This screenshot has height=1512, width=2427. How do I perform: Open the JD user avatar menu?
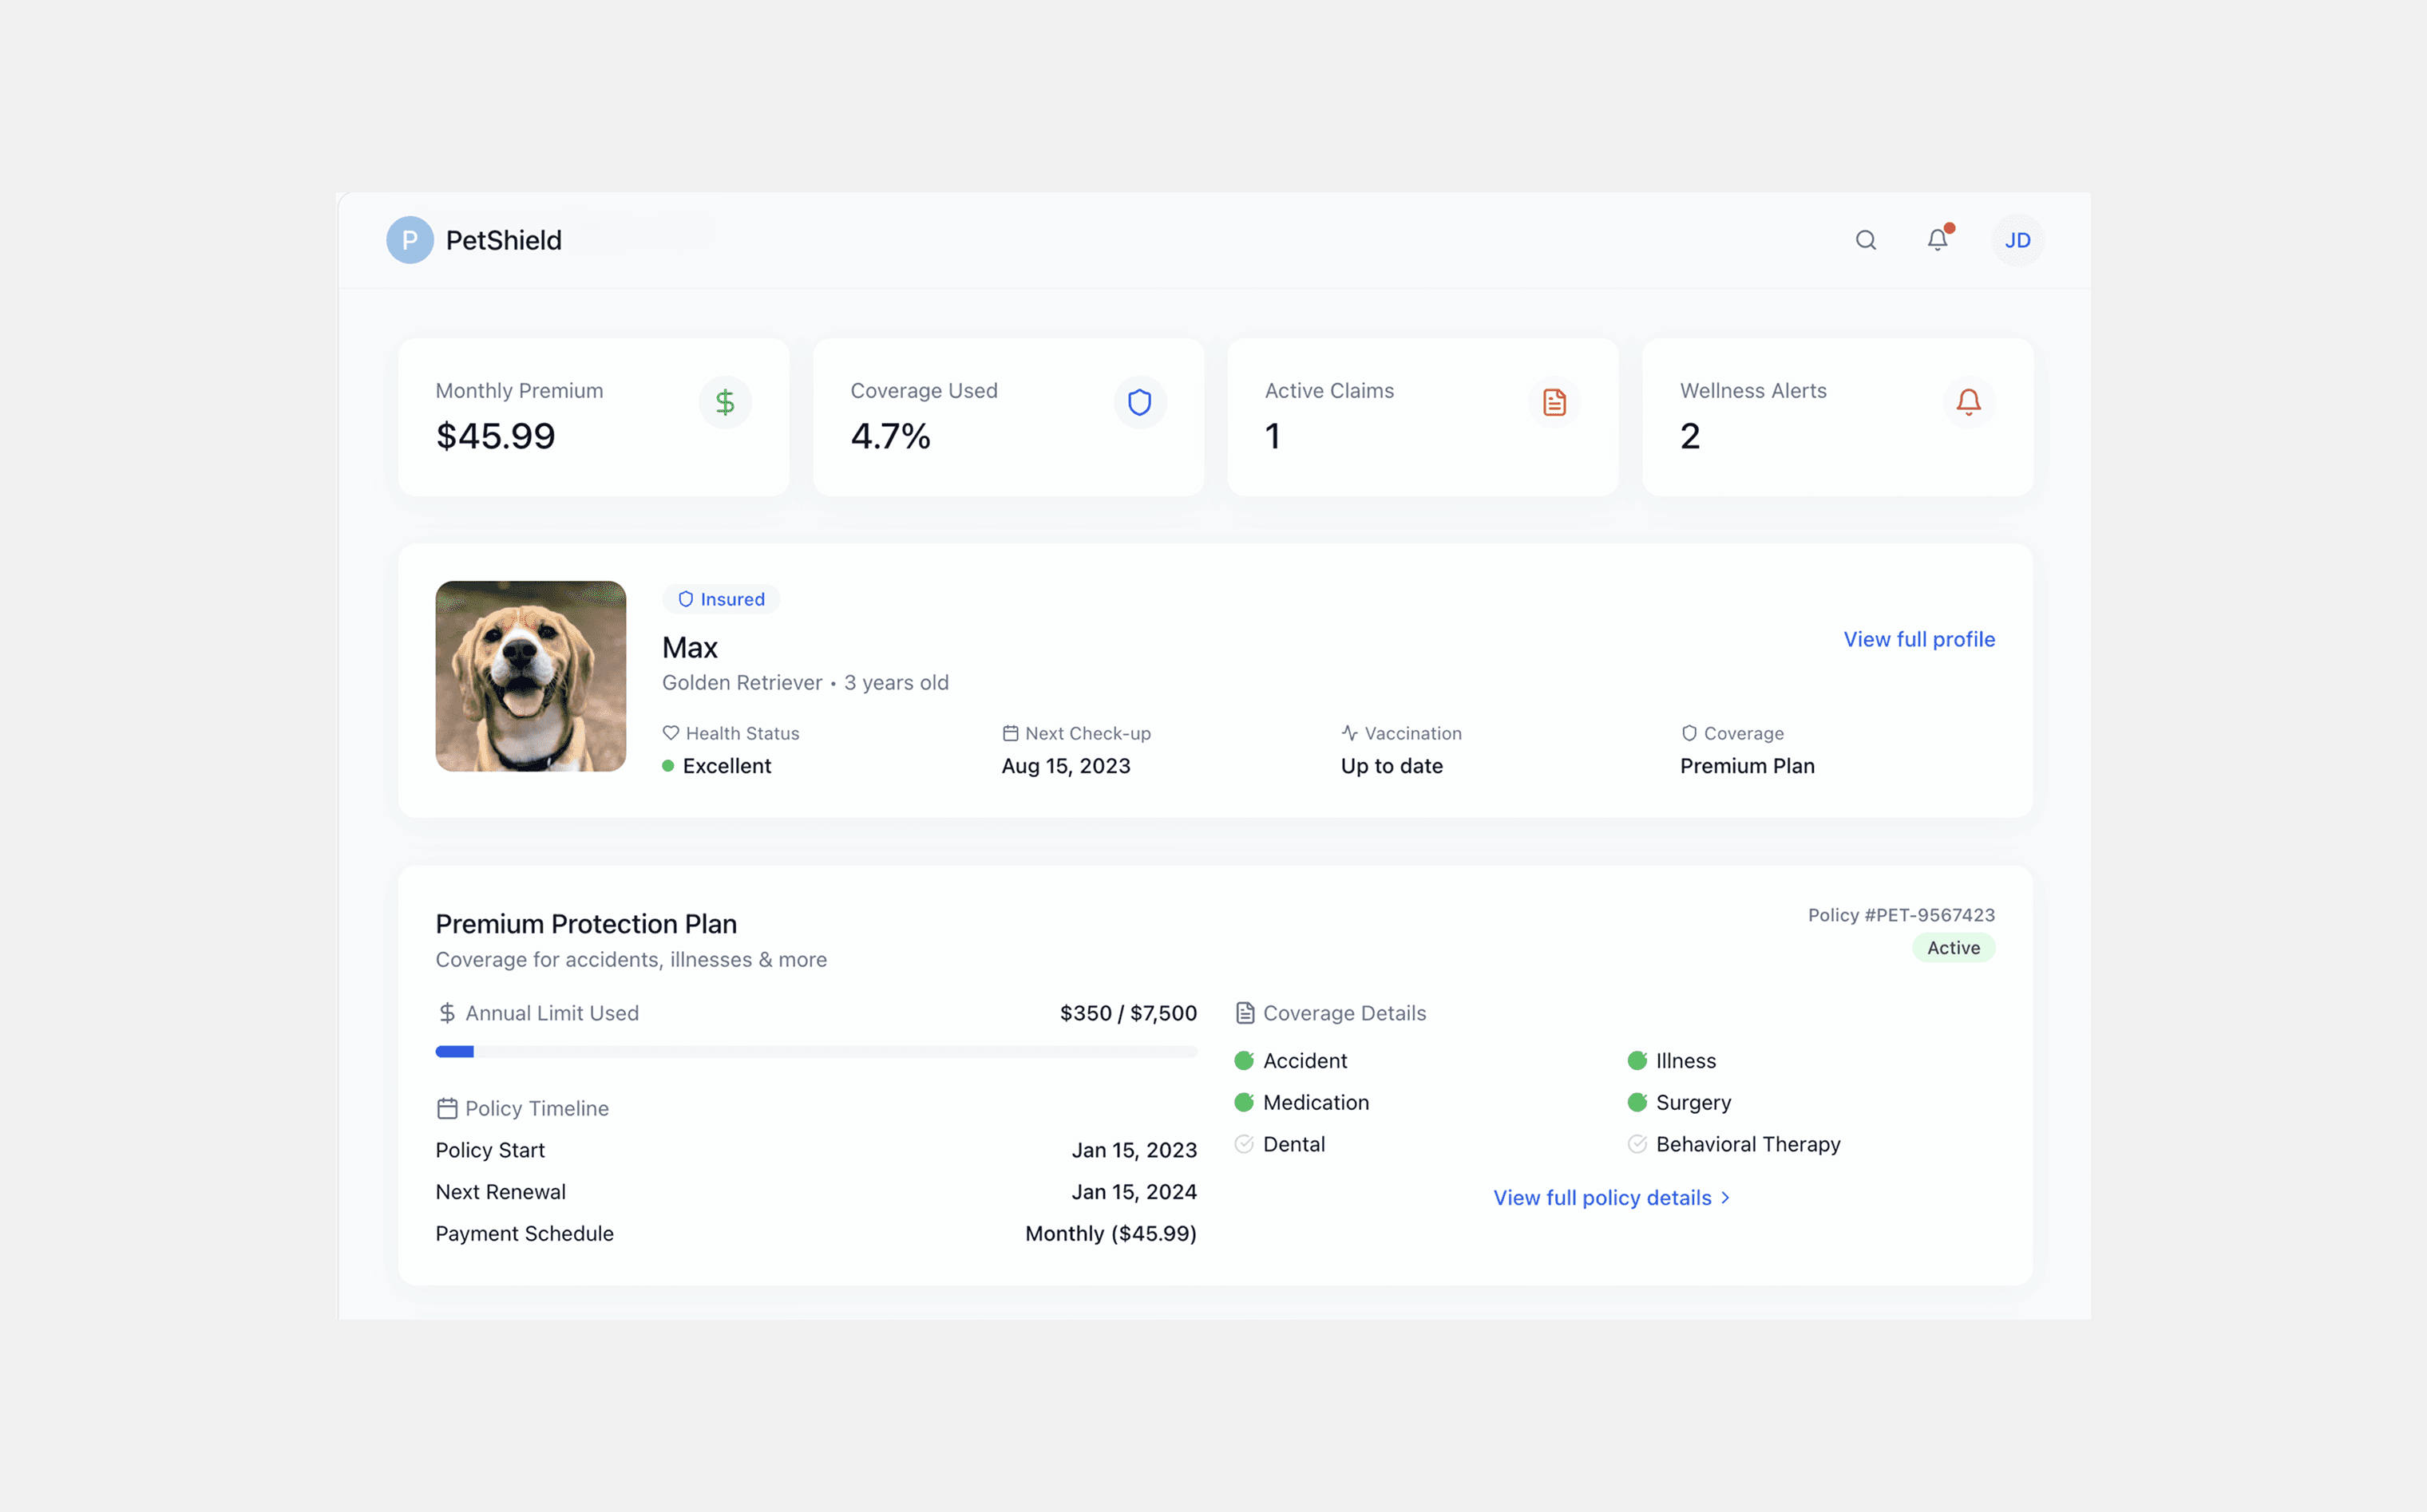pyautogui.click(x=2017, y=240)
